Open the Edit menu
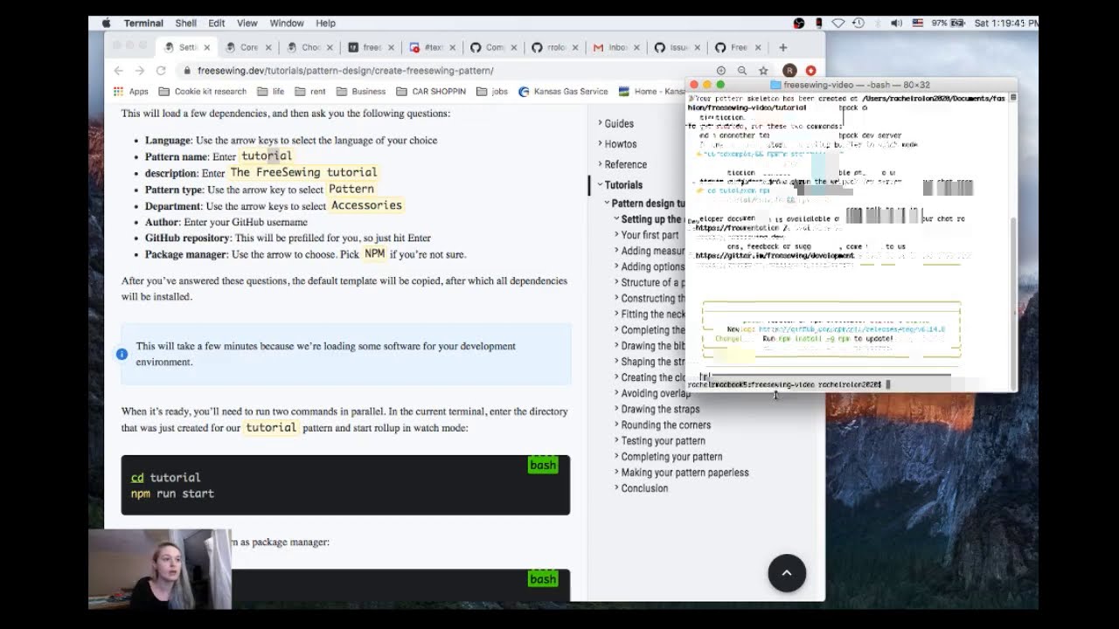This screenshot has width=1119, height=629. (216, 23)
